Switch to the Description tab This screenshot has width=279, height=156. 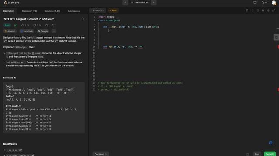click(9, 11)
